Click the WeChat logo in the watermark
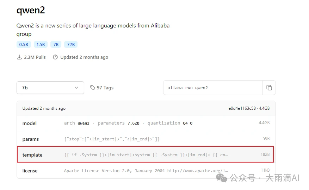The height and width of the screenshot is (190, 309). tap(222, 178)
